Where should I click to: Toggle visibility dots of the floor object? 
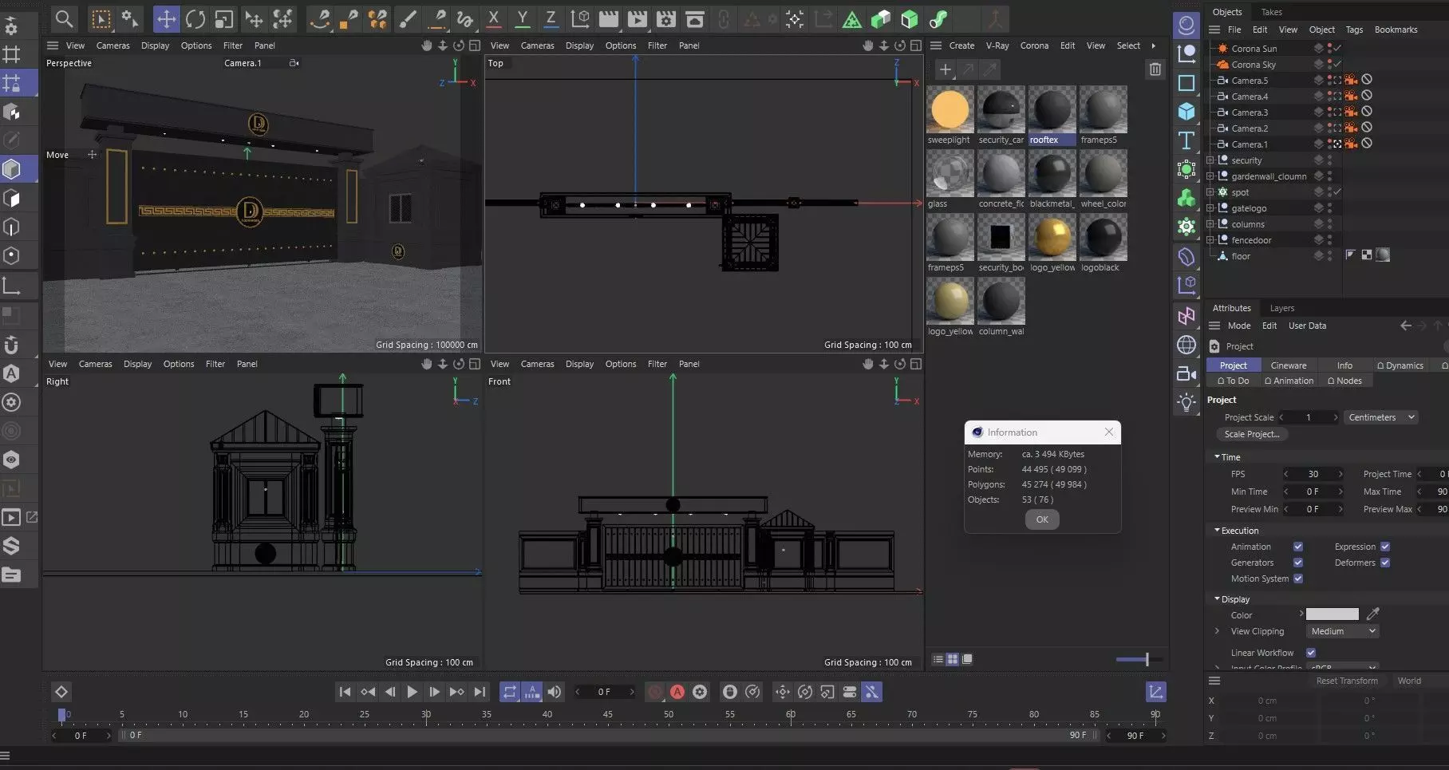[1329, 256]
